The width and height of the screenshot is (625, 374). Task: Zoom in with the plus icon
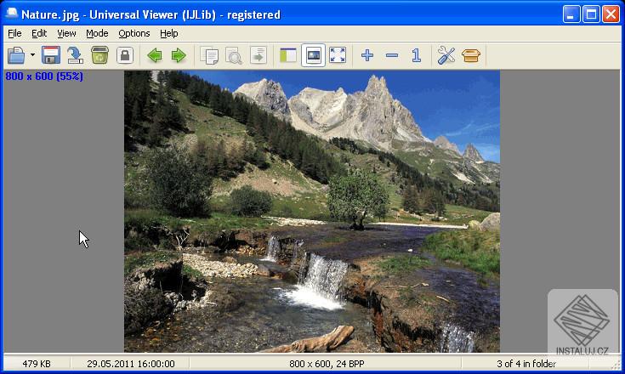367,55
